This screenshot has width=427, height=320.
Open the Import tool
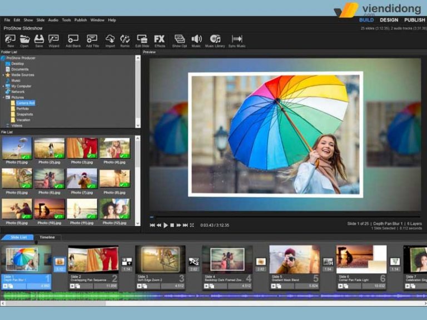[x=110, y=41]
